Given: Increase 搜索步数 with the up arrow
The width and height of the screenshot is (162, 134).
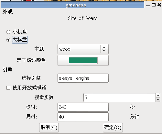Looking at the screenshot, I should tap(158, 96).
